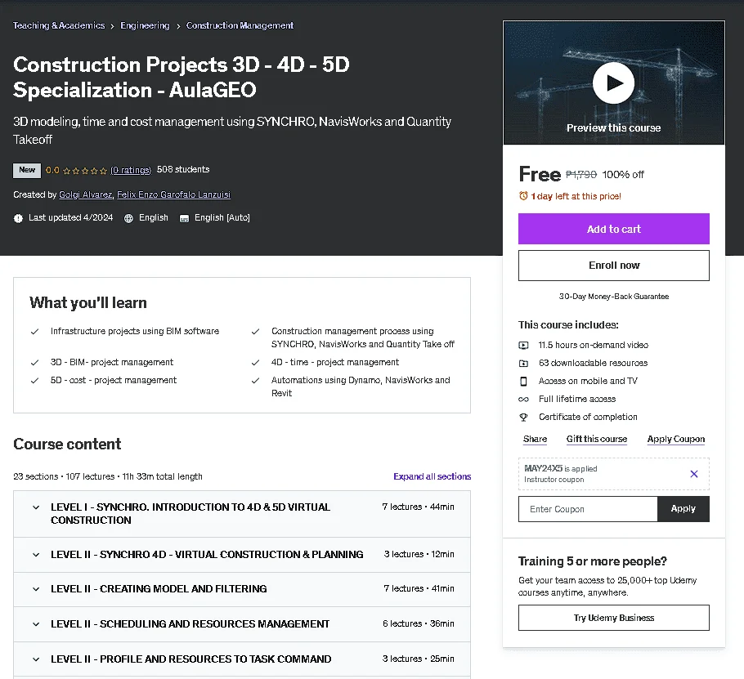The width and height of the screenshot is (744, 679).
Task: Click the infinity lifetime access icon
Action: point(523,400)
